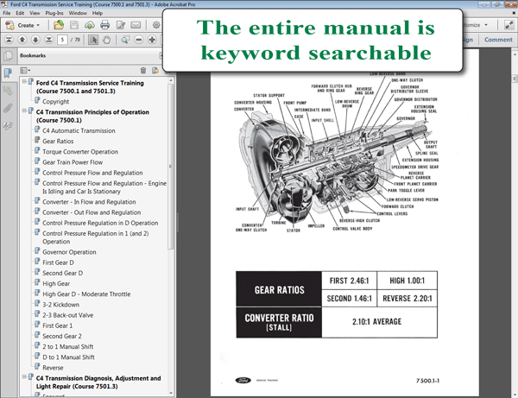Go to next page with down arrow
518x398 pixels.
[x=35, y=40]
